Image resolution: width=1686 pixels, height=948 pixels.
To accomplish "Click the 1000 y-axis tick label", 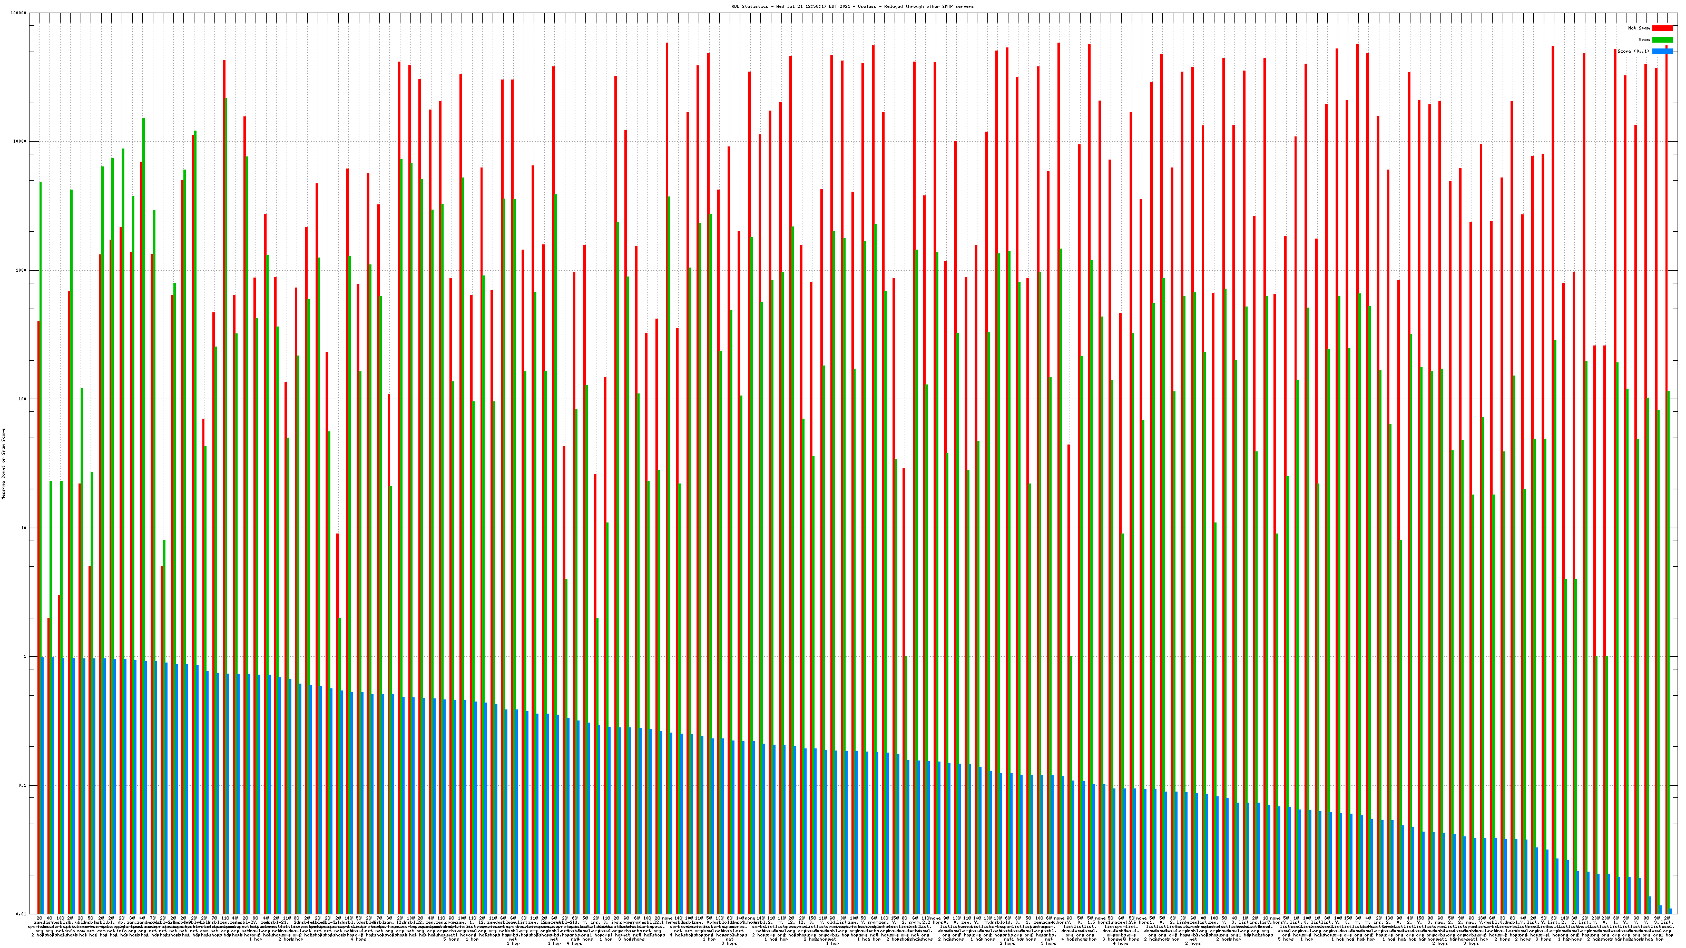I will coord(22,271).
